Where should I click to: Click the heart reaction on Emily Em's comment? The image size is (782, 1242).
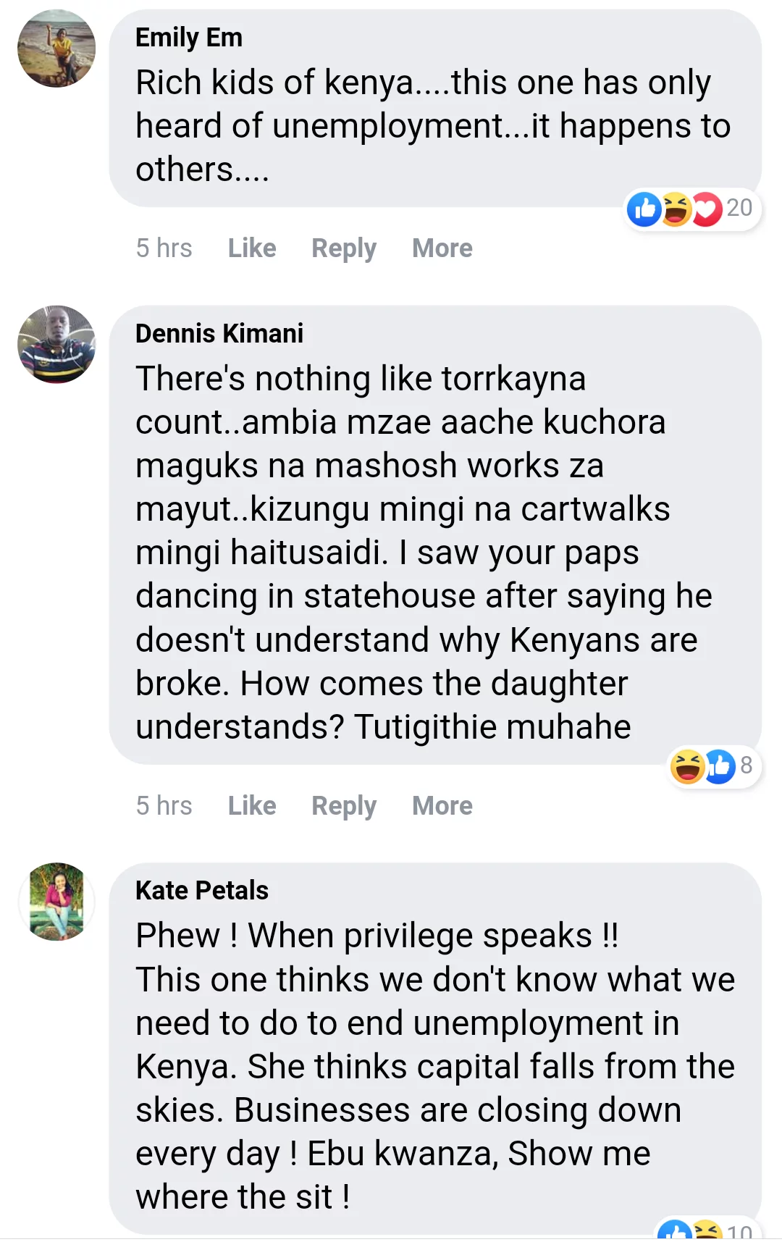[x=706, y=209]
